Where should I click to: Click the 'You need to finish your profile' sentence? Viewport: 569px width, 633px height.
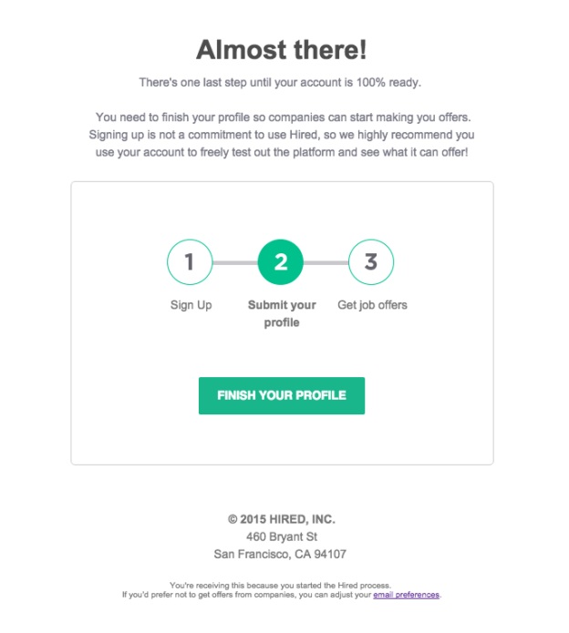click(x=284, y=117)
